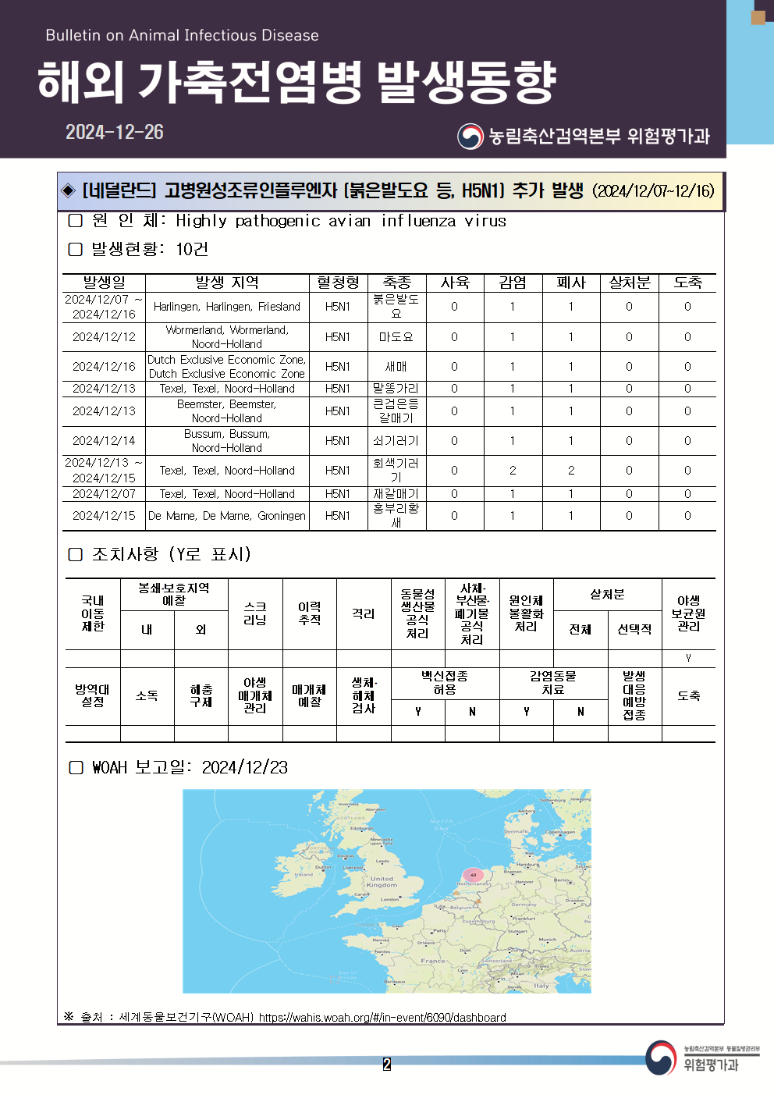Click the 감염 column header
The image size is (774, 1095).
(513, 283)
